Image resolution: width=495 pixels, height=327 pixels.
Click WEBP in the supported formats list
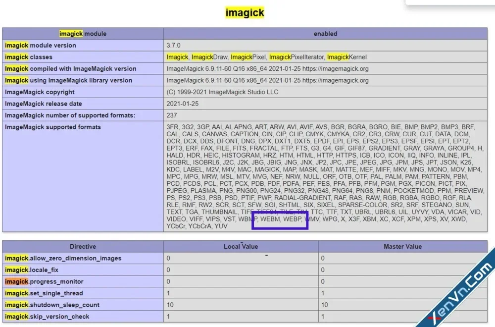tap(293, 219)
